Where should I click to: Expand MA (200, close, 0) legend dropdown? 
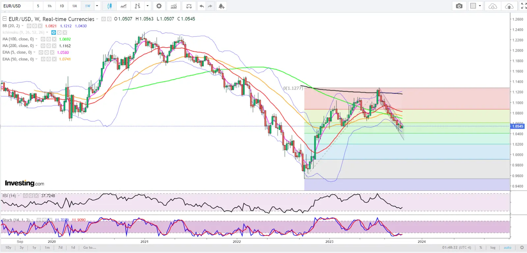pos(36,46)
